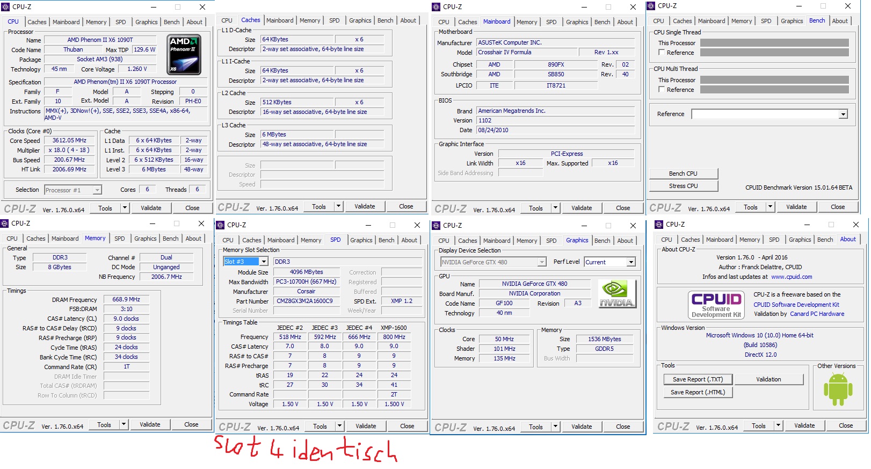Click CPU-Z title icon in Graphics window
Screen dimensions: 871x469
[x=437, y=226]
